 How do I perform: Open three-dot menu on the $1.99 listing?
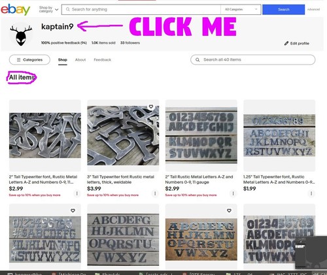point(311,193)
